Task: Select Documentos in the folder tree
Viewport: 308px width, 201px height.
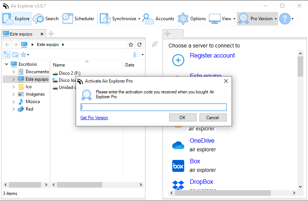Action: 37,72
